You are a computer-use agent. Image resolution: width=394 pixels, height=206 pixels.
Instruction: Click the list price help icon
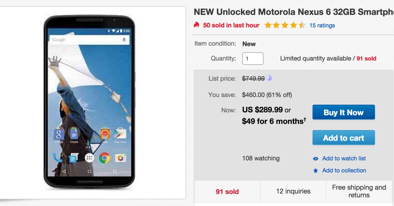269,78
